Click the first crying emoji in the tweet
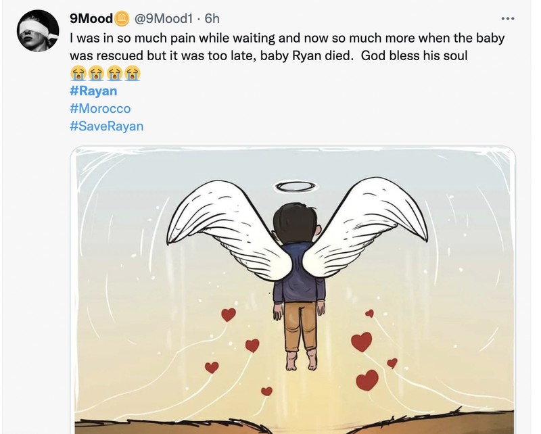The image size is (541, 434). pyautogui.click(x=78, y=73)
